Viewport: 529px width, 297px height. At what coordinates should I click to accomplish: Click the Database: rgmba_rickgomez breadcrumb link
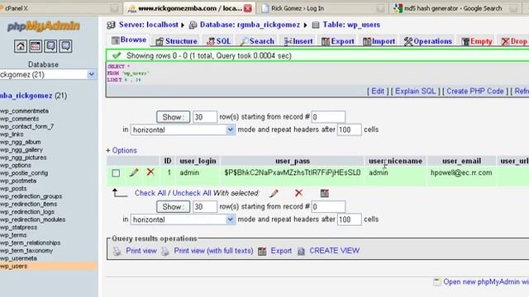pyautogui.click(x=250, y=25)
